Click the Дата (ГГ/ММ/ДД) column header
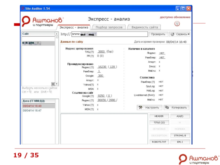 [38, 101]
